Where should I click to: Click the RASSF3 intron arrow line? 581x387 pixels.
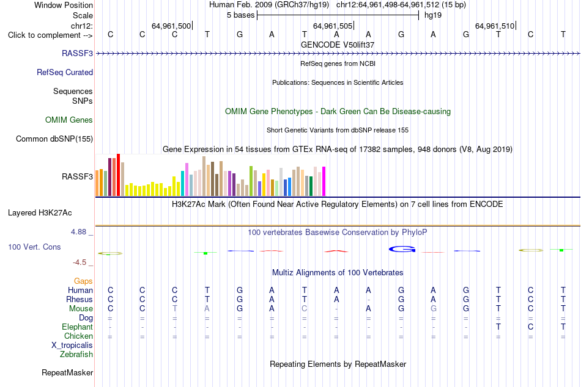338,54
